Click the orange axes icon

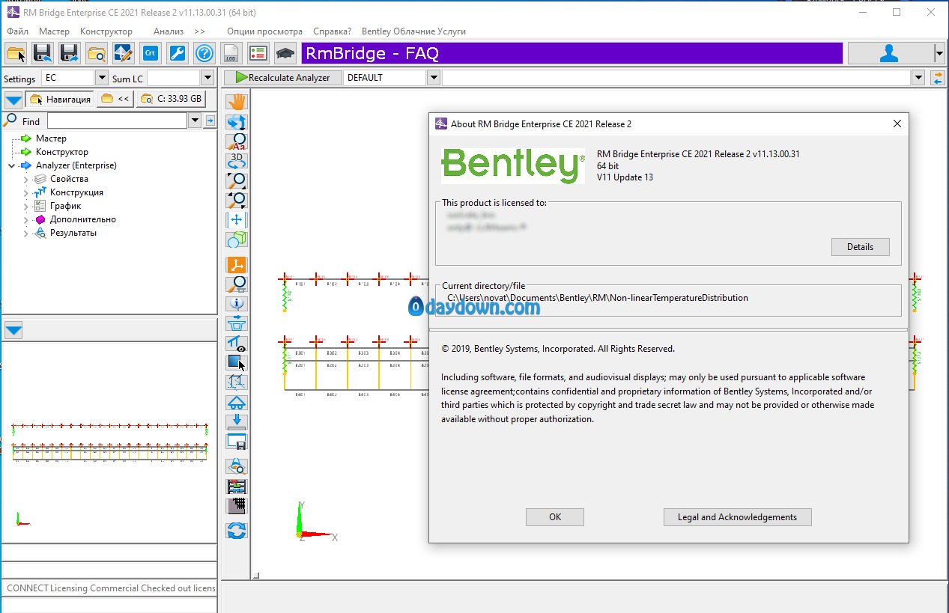coord(237,265)
